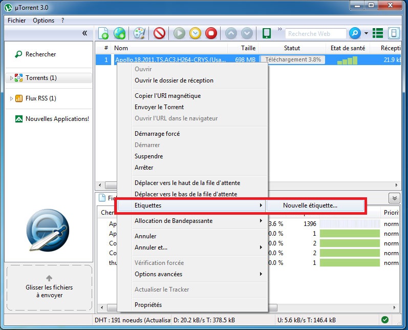Collapse the sidebar with double-chevron

coord(85,33)
